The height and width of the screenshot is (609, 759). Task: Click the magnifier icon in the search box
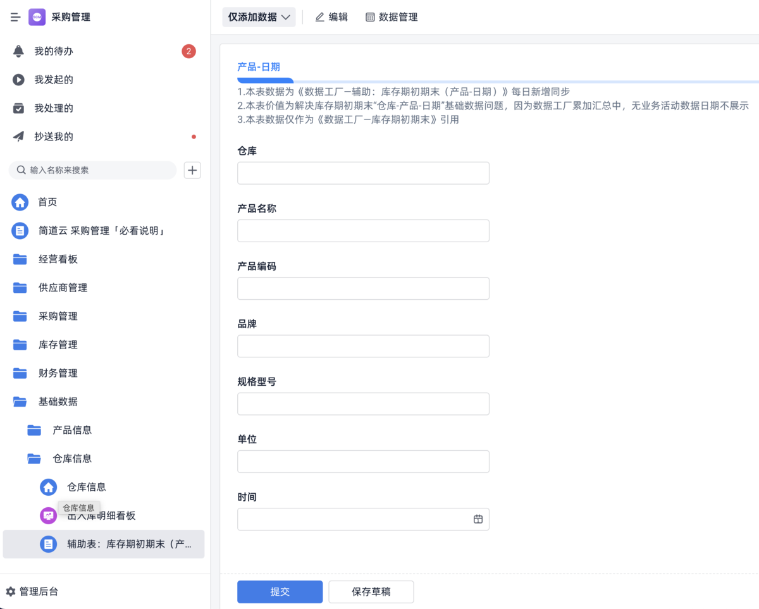click(x=22, y=170)
